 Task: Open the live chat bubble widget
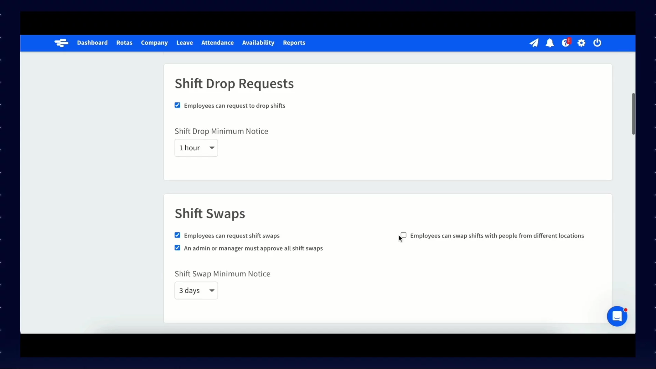pyautogui.click(x=617, y=316)
